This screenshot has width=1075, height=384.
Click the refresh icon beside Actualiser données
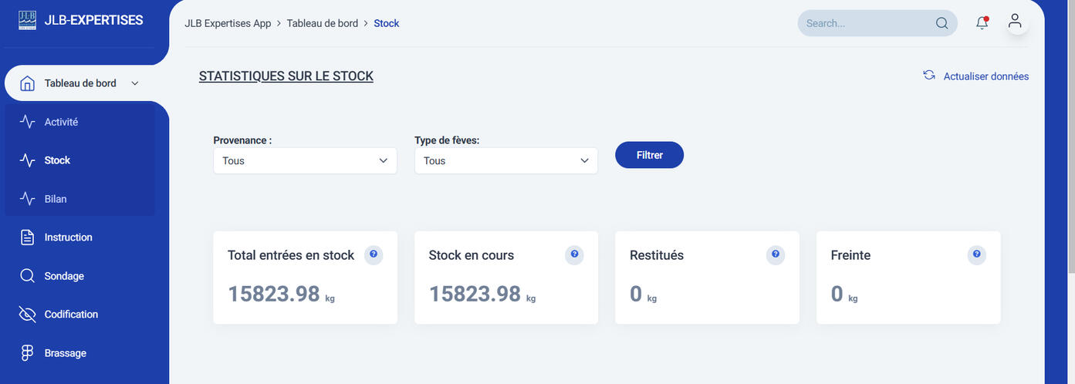click(929, 76)
